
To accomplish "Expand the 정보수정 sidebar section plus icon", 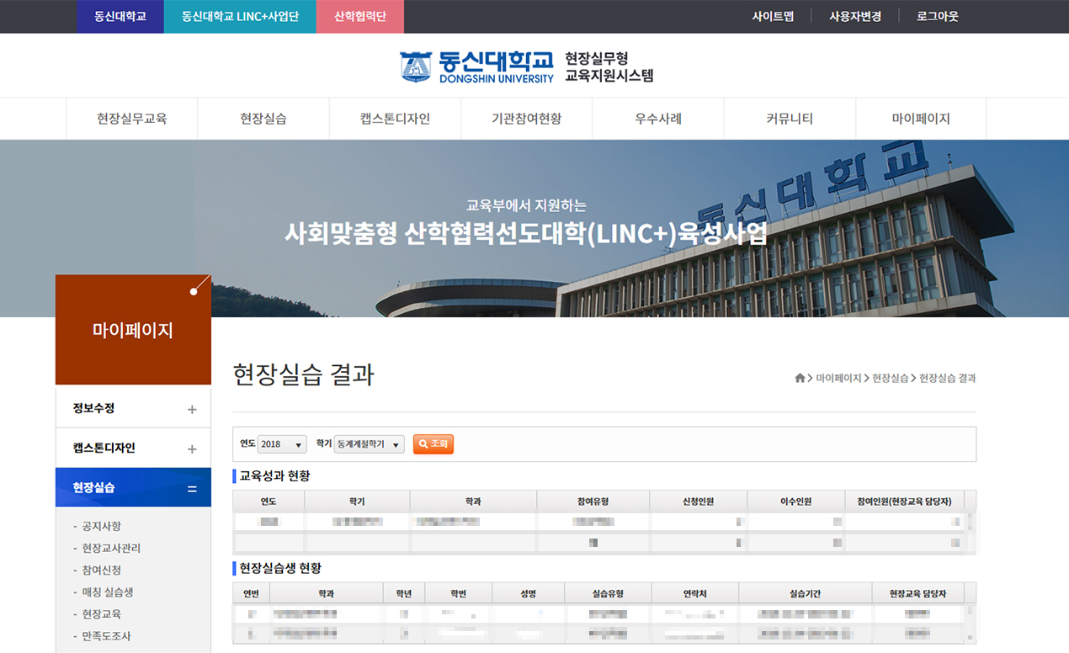I will click(192, 410).
